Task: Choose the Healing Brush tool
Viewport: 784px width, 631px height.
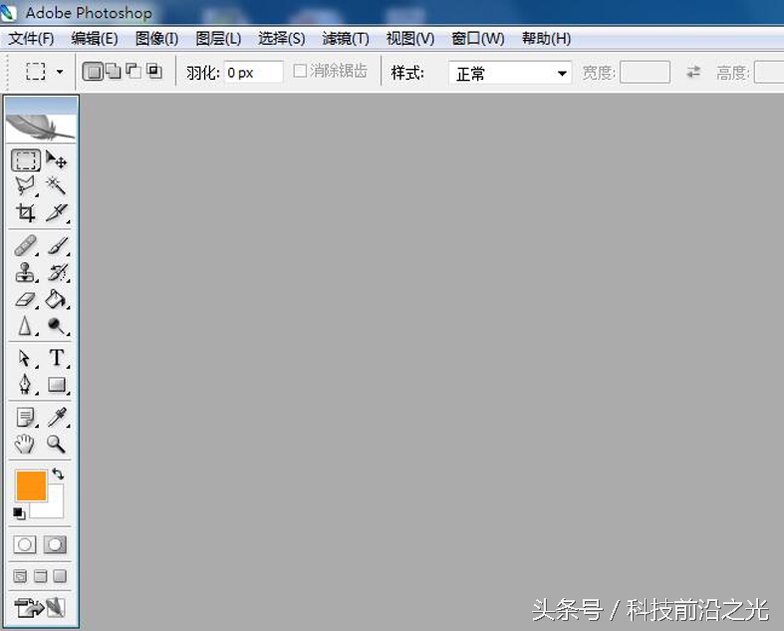Action: point(26,245)
